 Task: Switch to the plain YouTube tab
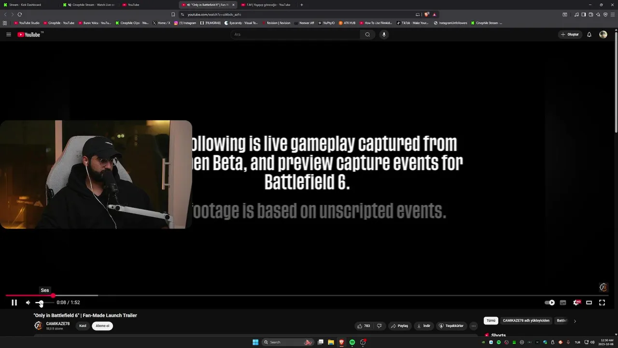point(149,5)
